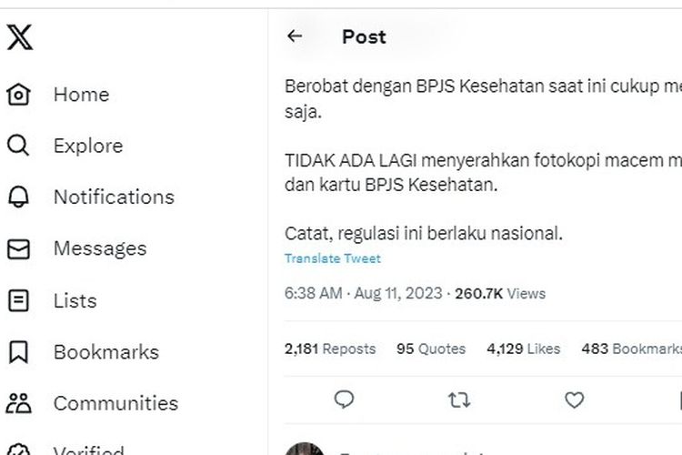
Task: Click the Translate Tweet link
Action: pos(333,258)
